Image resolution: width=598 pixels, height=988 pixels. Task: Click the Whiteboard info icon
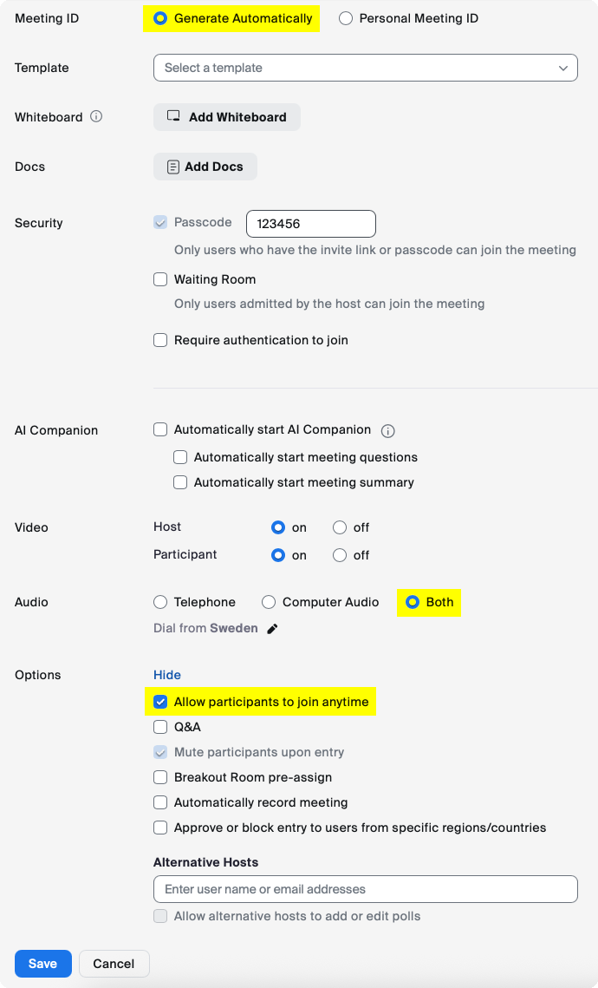(95, 116)
